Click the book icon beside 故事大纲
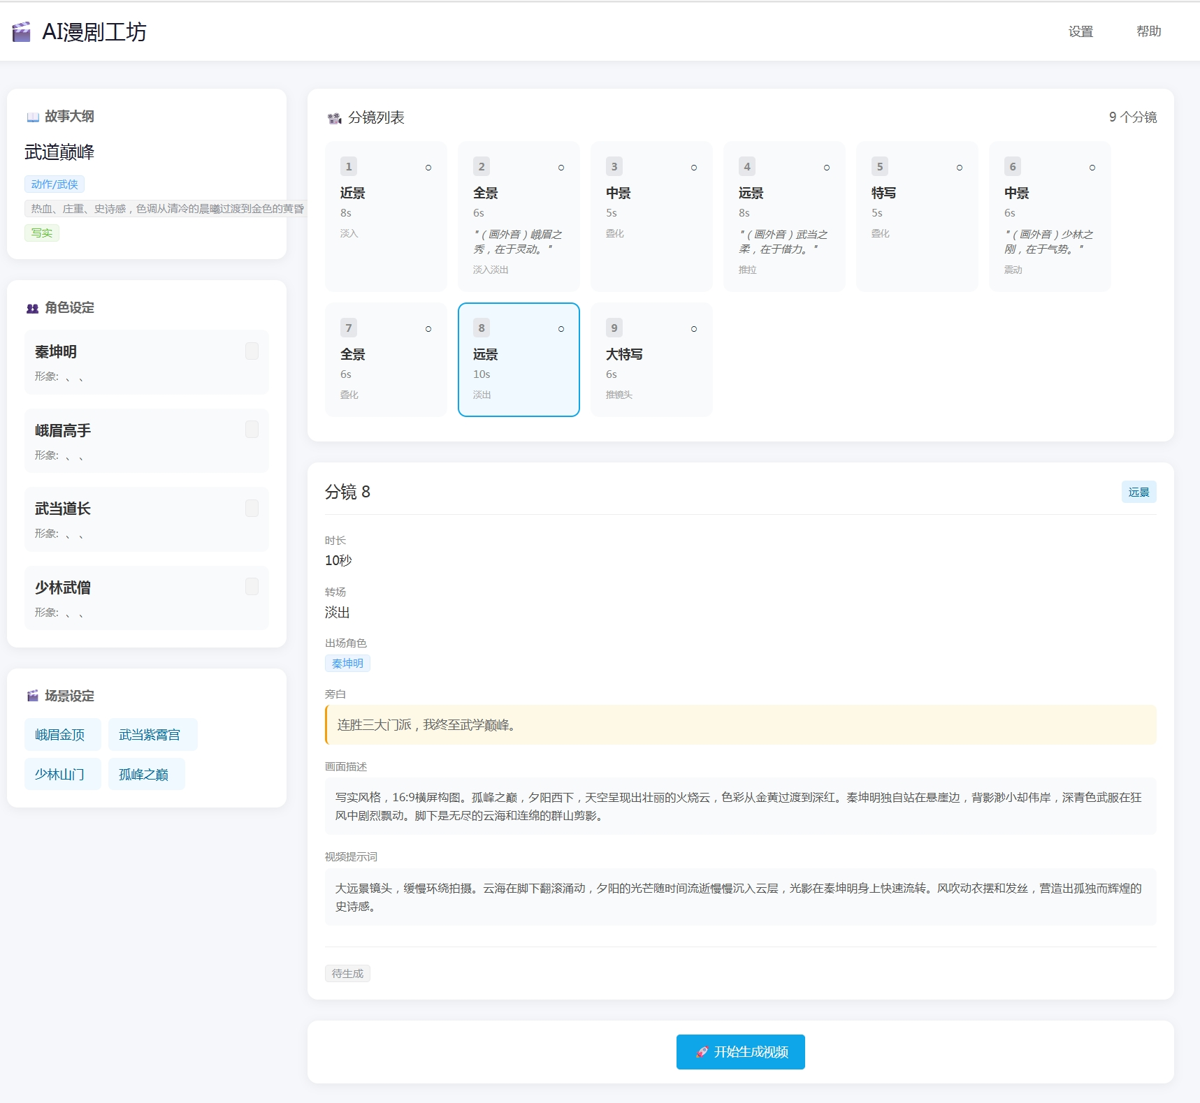The height and width of the screenshot is (1103, 1200). point(33,117)
